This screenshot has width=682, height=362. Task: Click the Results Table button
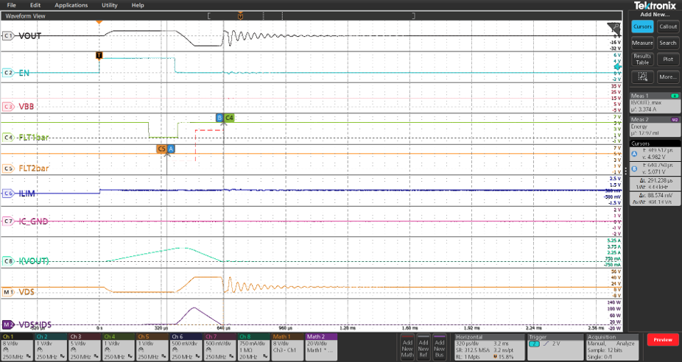[x=642, y=59]
